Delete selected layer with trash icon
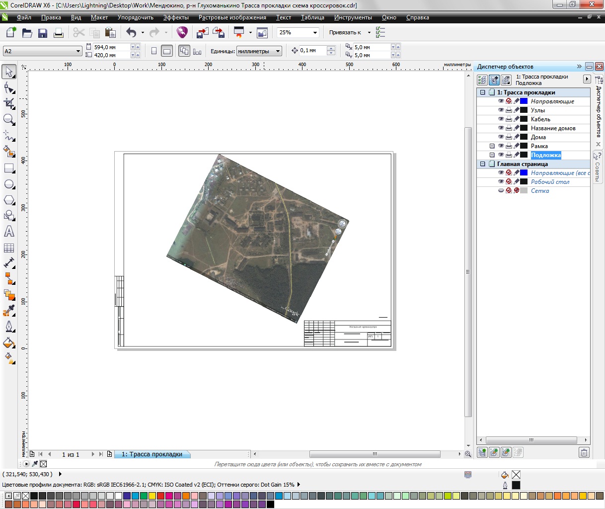The image size is (605, 509). point(584,452)
